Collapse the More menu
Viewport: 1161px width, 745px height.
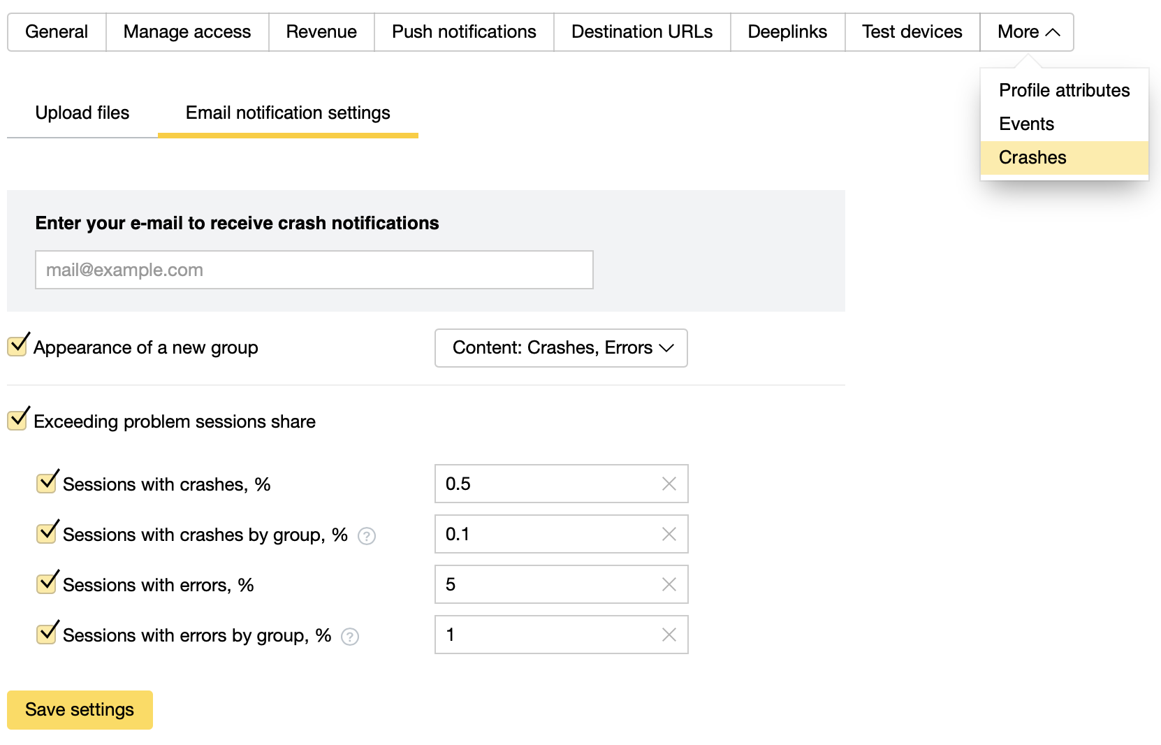pos(1027,32)
